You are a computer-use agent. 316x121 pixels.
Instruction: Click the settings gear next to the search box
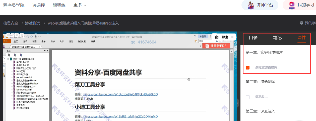221,41
